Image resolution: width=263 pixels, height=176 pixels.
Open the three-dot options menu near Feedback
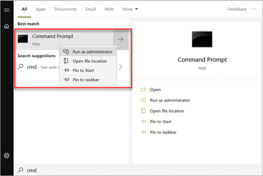(254, 9)
